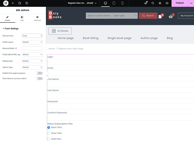194x141 pixels.
Task: Toggle Clear data on success submit switch
Action: coord(39,79)
